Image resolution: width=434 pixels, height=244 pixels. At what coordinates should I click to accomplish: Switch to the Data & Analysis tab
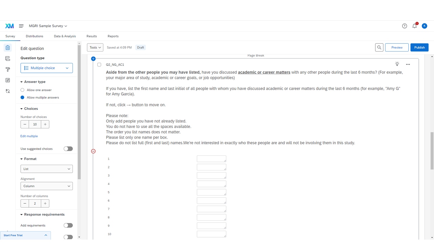[x=65, y=36]
